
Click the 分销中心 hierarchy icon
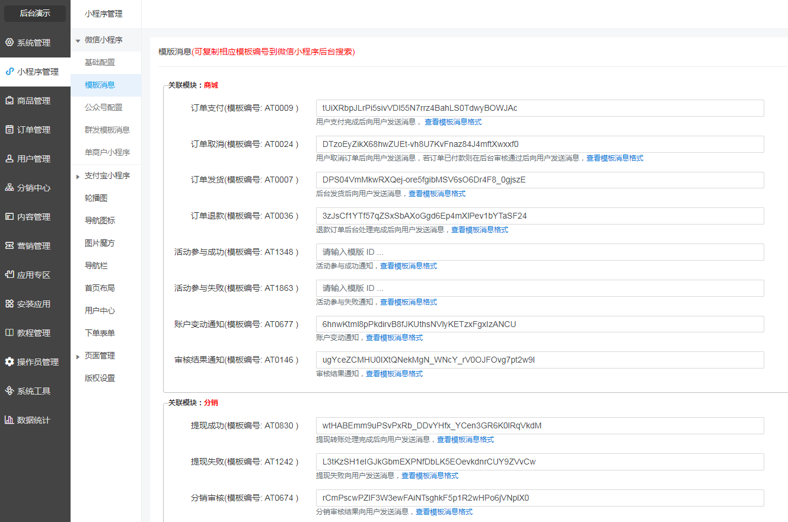(9, 188)
